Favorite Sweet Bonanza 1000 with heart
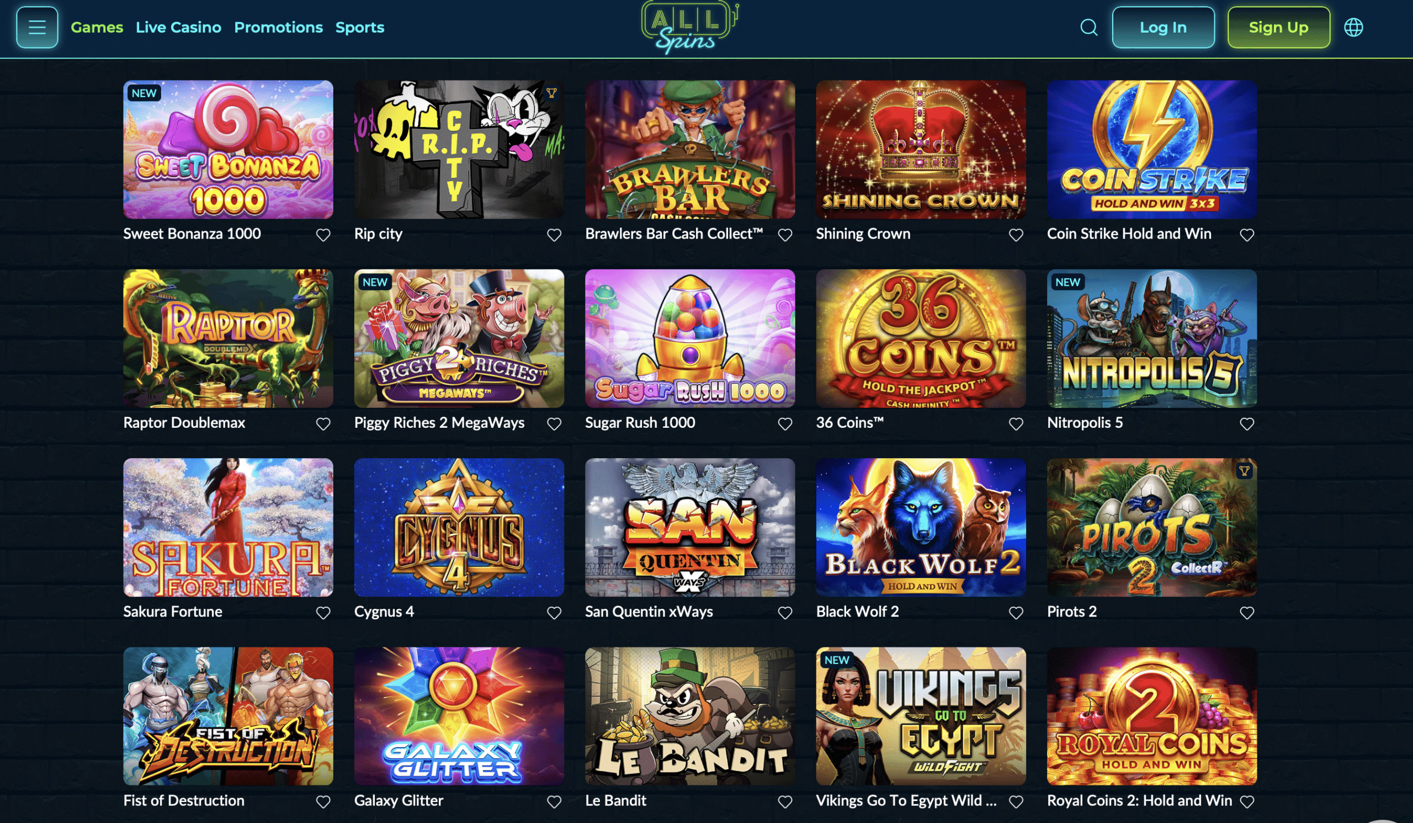Image resolution: width=1413 pixels, height=823 pixels. pos(323,235)
